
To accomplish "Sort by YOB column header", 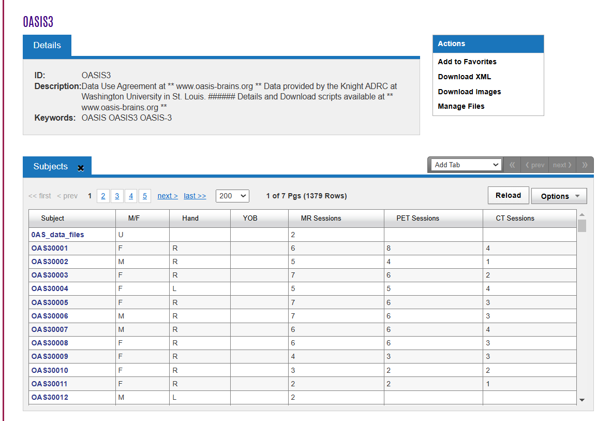I will [259, 219].
